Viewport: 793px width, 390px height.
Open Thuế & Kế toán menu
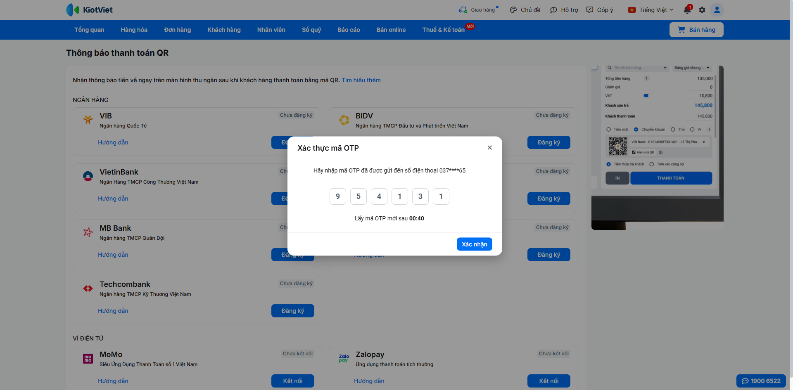444,30
